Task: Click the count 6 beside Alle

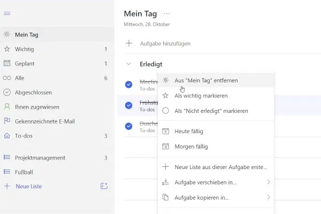Action: pyautogui.click(x=105, y=78)
